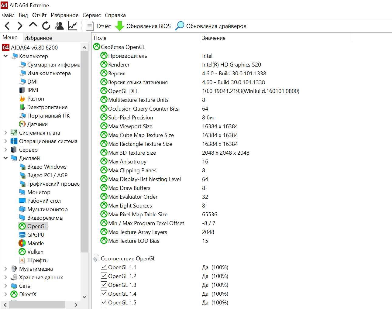Collapse the Дисплей tree node
This screenshot has height=309, width=392.
[x=5, y=158]
